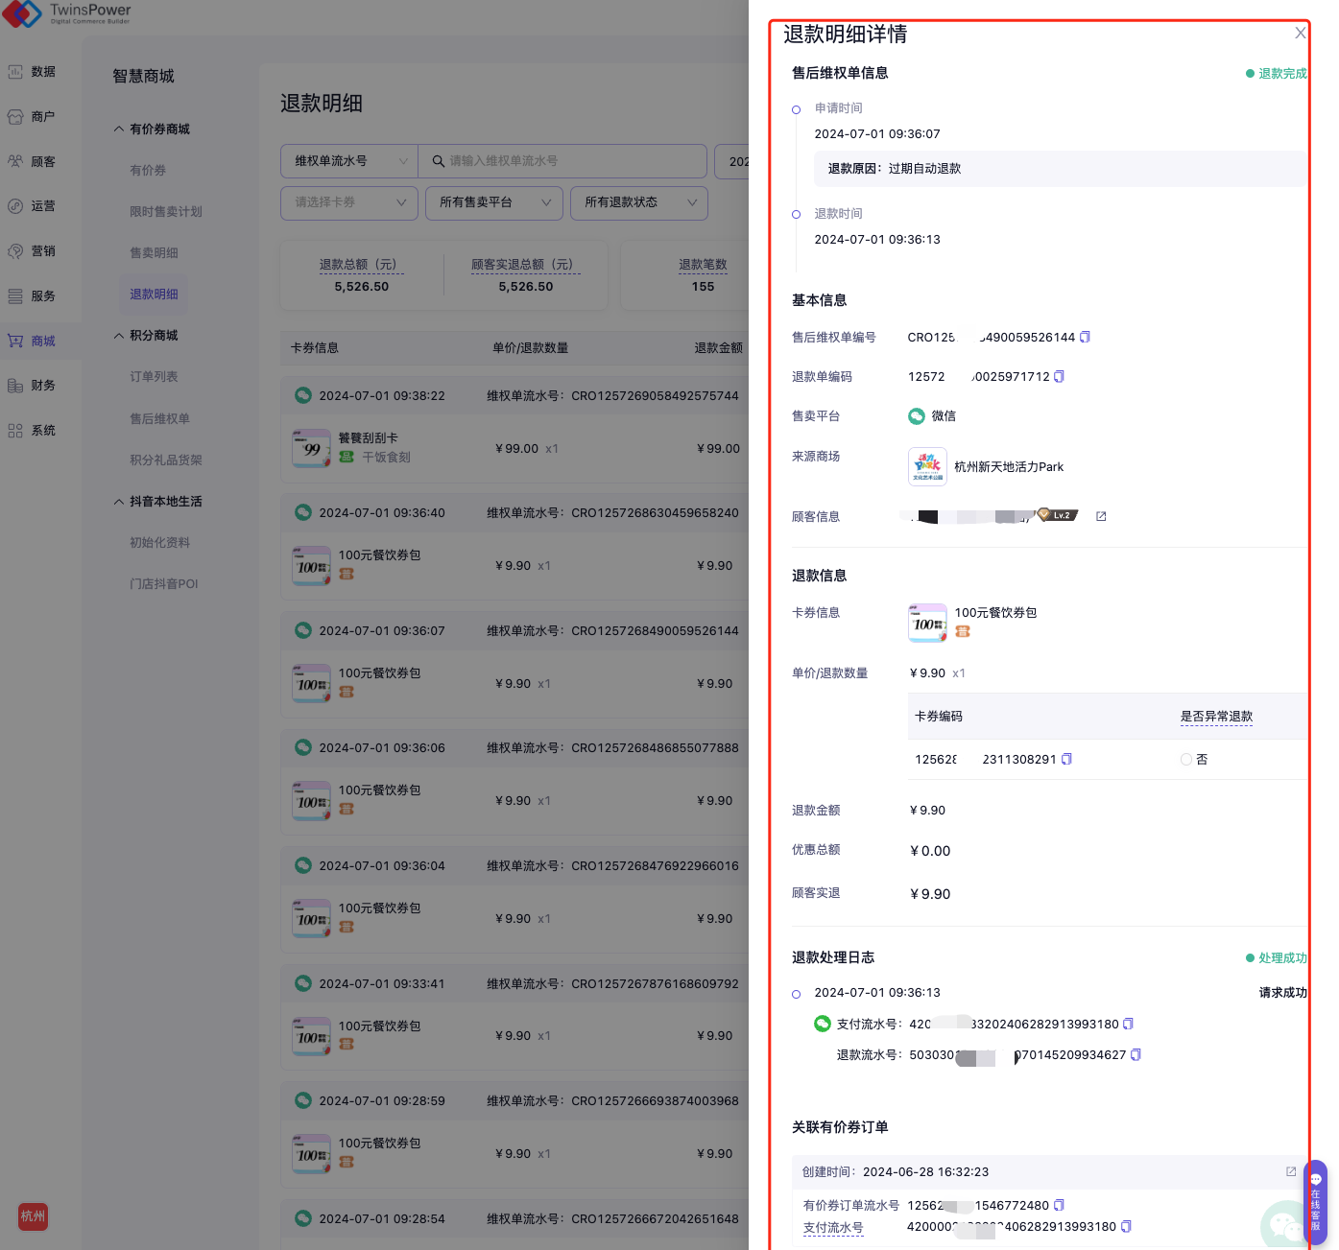Copy the 退款流水号 in refund log
The width and height of the screenshot is (1339, 1250).
pyautogui.click(x=1136, y=1055)
